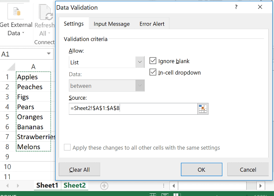The width and height of the screenshot is (274, 196).
Task: Open the Error Alert tab
Action: (x=152, y=24)
